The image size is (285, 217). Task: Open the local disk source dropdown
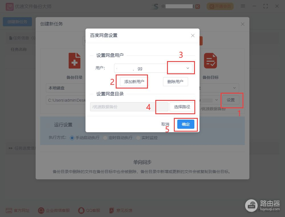(x=66, y=88)
